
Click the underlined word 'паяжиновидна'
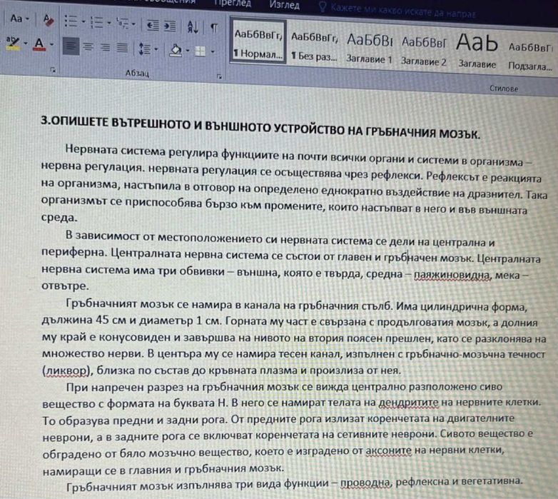tap(452, 275)
